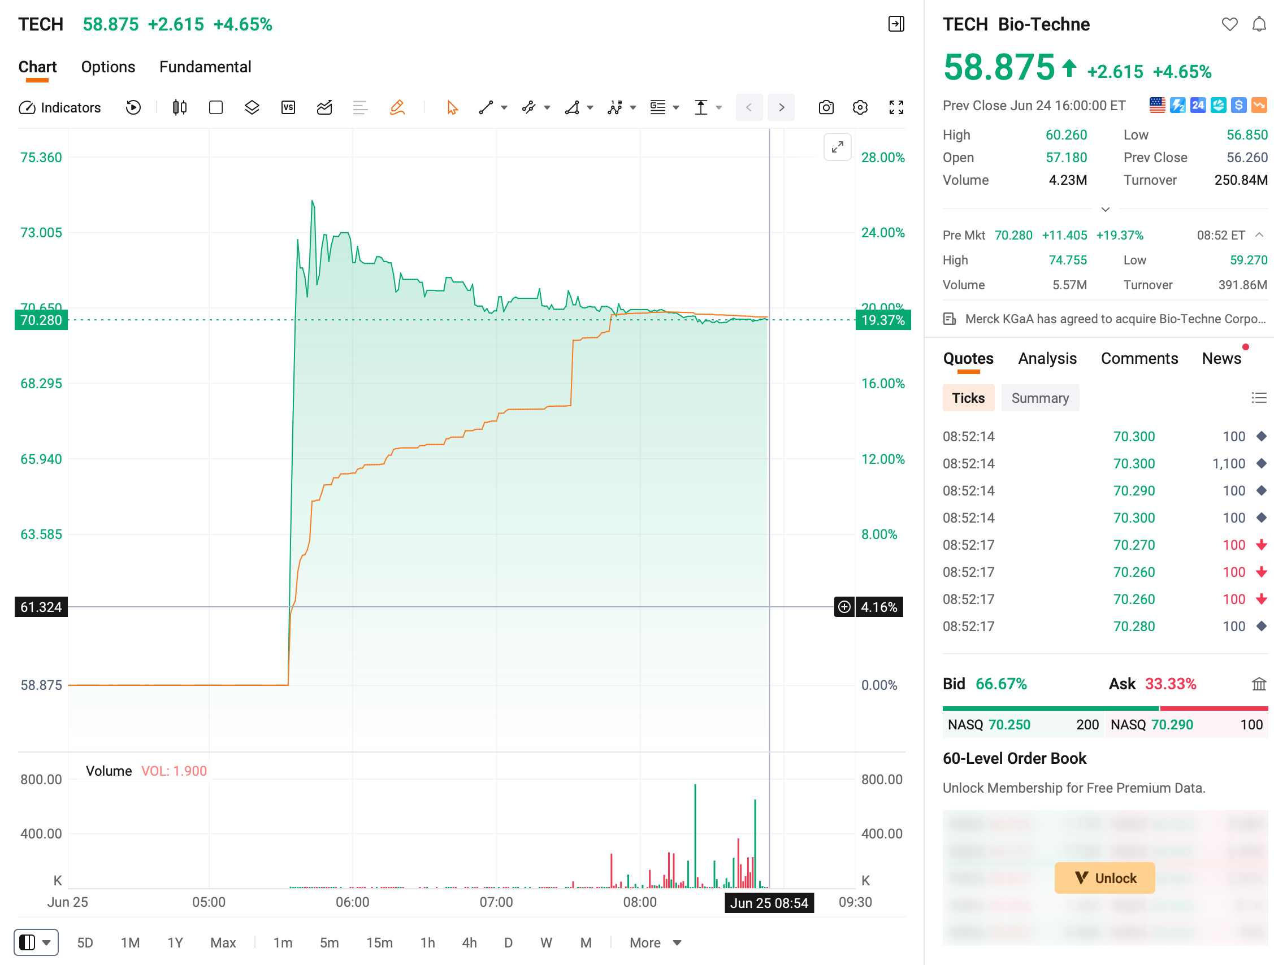1274x965 pixels.
Task: Open trend line tool dropdown arrow
Action: 504,108
